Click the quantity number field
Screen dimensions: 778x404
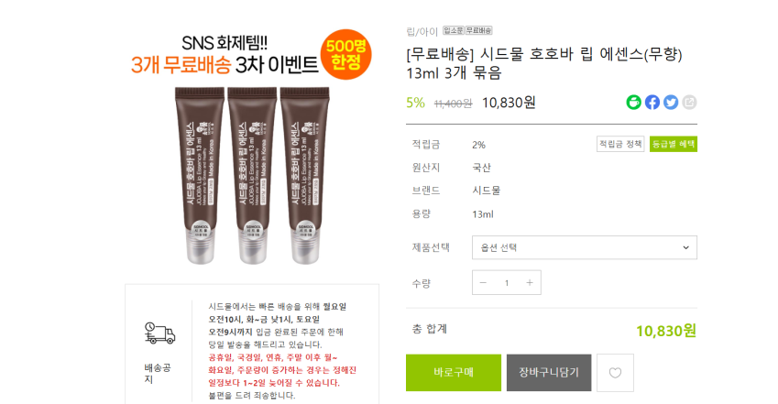[507, 283]
